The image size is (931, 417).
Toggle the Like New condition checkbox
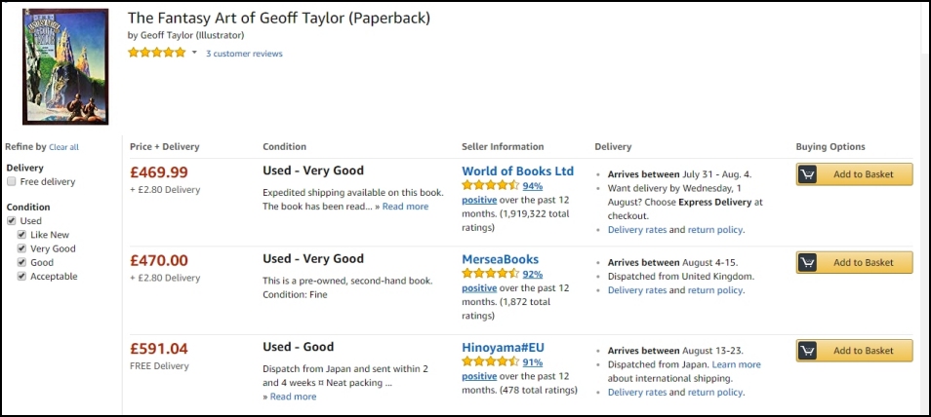(x=22, y=235)
